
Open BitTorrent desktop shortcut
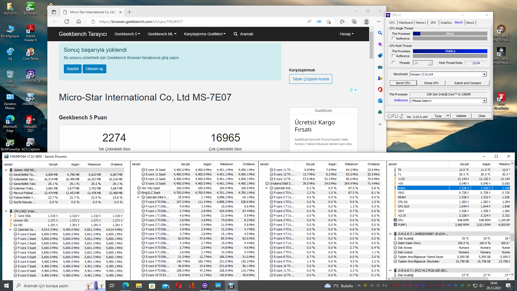[x=30, y=9]
